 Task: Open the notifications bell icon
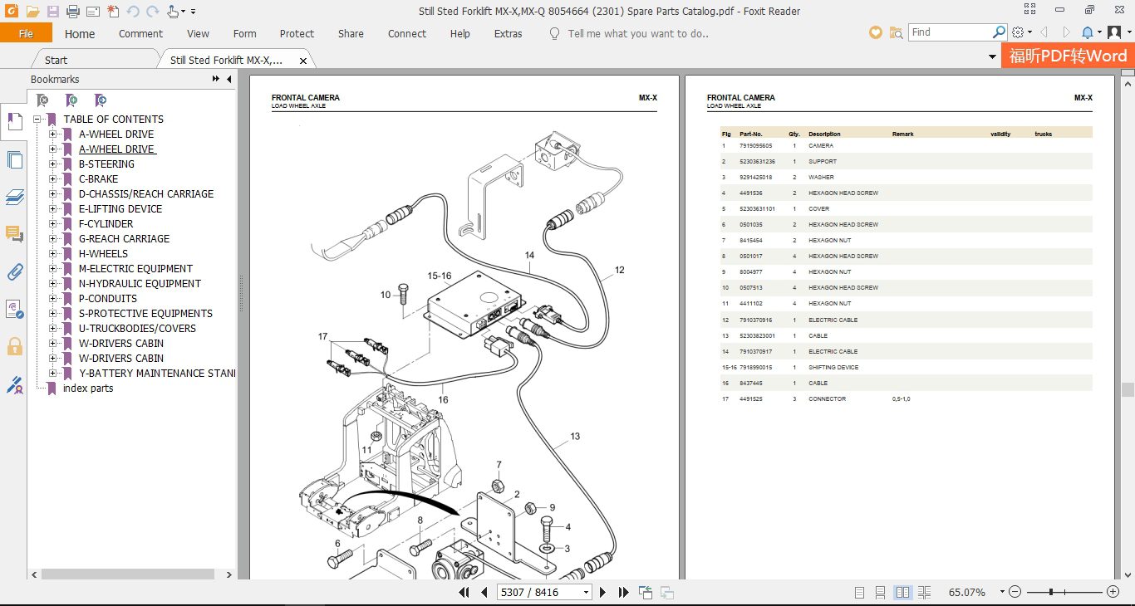click(1089, 32)
